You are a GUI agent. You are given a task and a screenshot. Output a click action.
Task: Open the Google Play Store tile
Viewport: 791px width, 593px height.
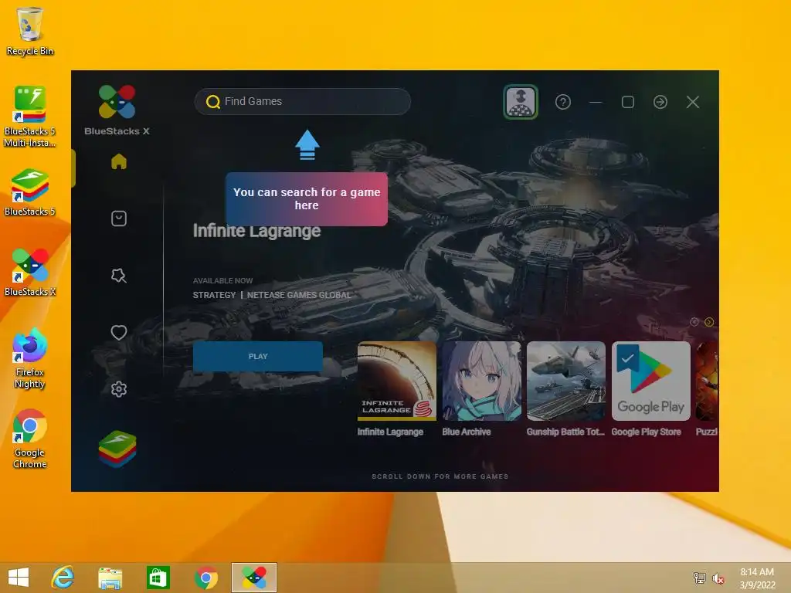coord(650,381)
